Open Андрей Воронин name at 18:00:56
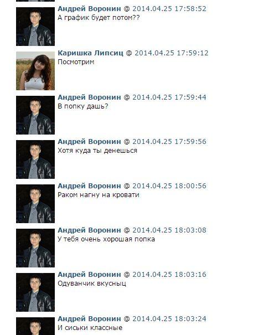The width and height of the screenshot is (274, 335). [x=89, y=186]
